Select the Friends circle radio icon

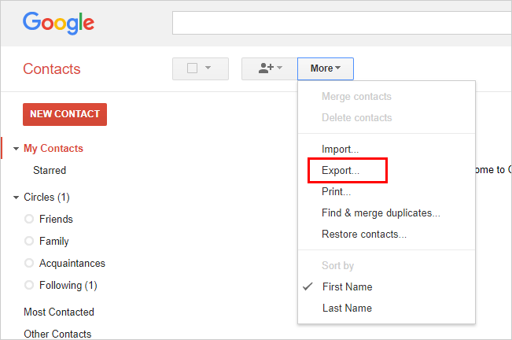[29, 219]
